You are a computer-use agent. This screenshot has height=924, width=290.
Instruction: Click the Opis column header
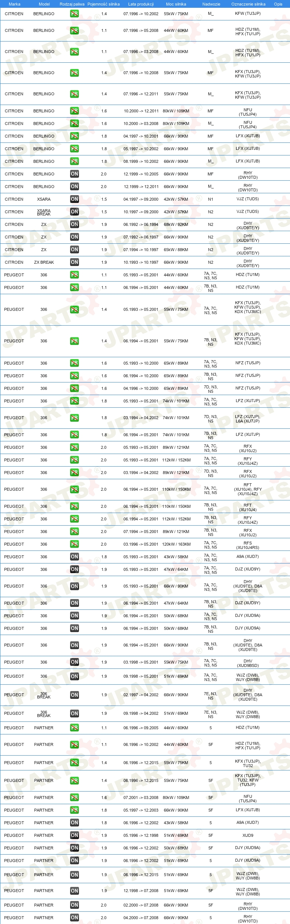click(278, 4)
